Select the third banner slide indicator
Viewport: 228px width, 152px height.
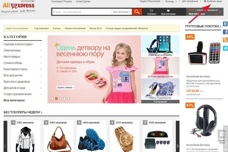pyautogui.click(x=60, y=98)
